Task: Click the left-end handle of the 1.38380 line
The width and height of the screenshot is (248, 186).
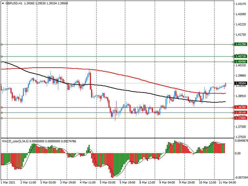Action: 2,107
